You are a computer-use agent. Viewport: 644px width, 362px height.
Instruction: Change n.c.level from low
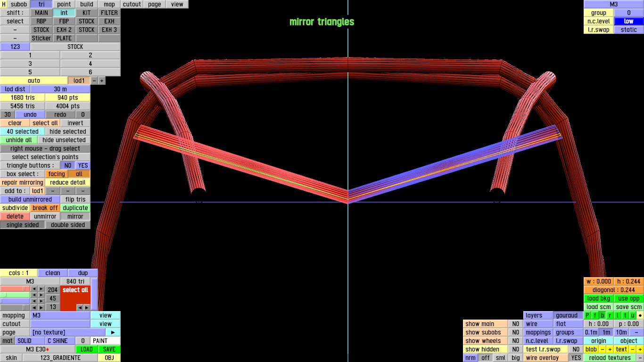(628, 21)
